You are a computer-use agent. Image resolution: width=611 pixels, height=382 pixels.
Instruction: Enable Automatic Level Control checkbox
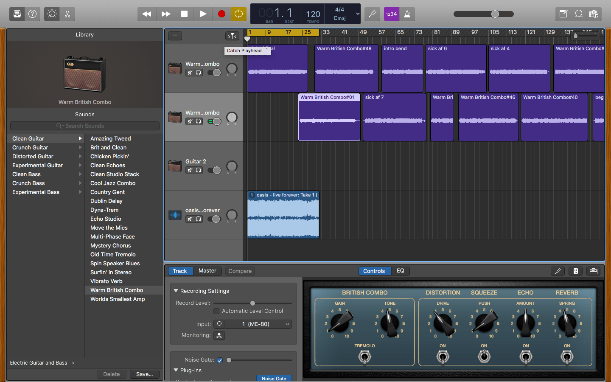[216, 311]
